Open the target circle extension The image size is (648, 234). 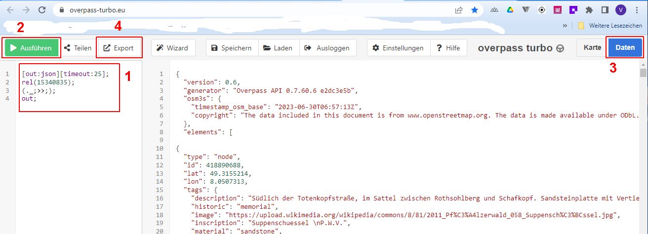[x=542, y=10]
